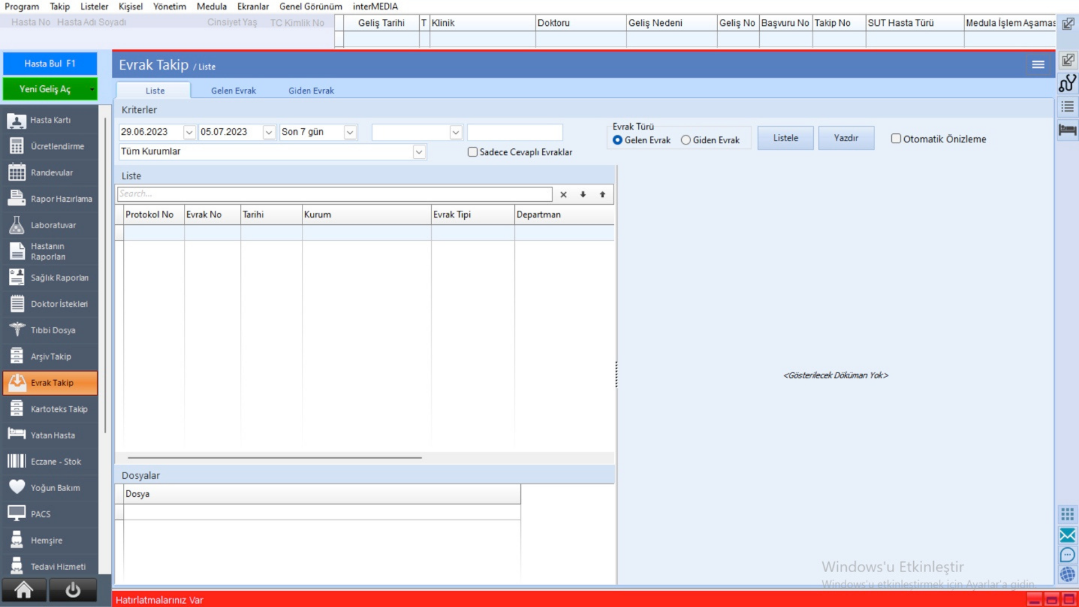The height and width of the screenshot is (607, 1079).
Task: Expand the Tüm Kurumlar dropdown
Action: [x=419, y=152]
